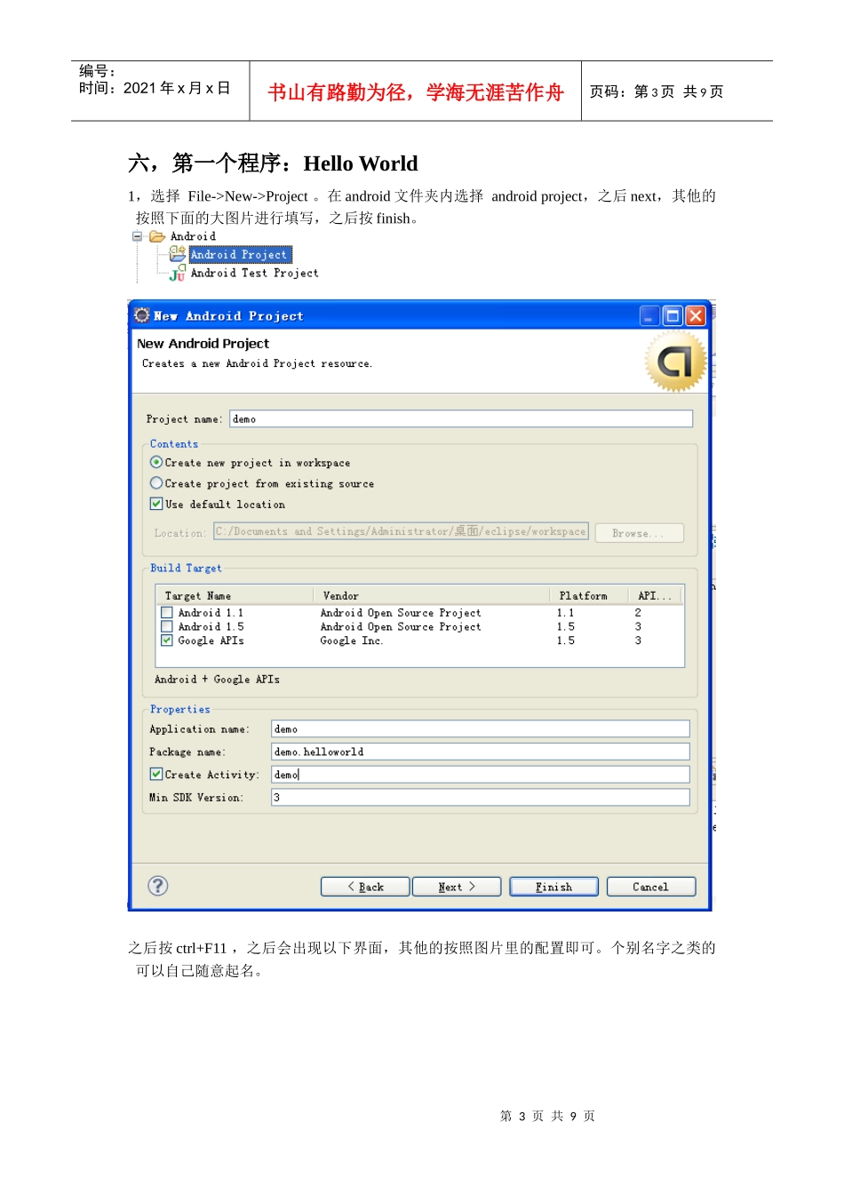Image resolution: width=844 pixels, height=1194 pixels.
Task: Click the Package name field
Action: coord(481,752)
